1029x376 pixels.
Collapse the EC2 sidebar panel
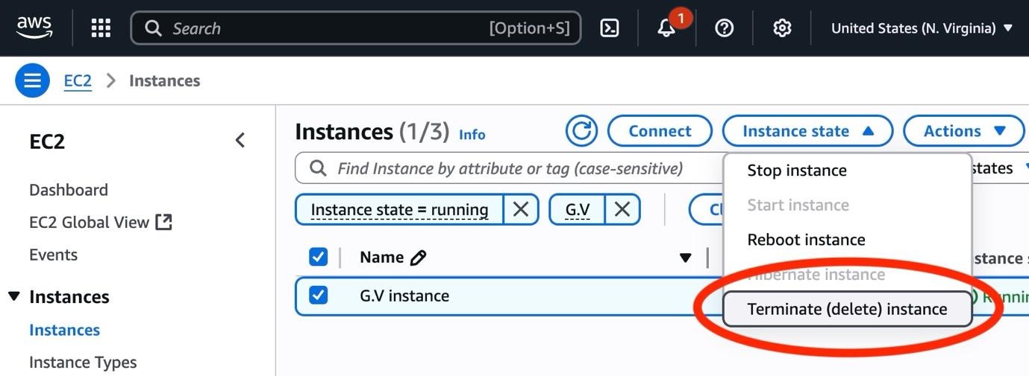coord(240,140)
